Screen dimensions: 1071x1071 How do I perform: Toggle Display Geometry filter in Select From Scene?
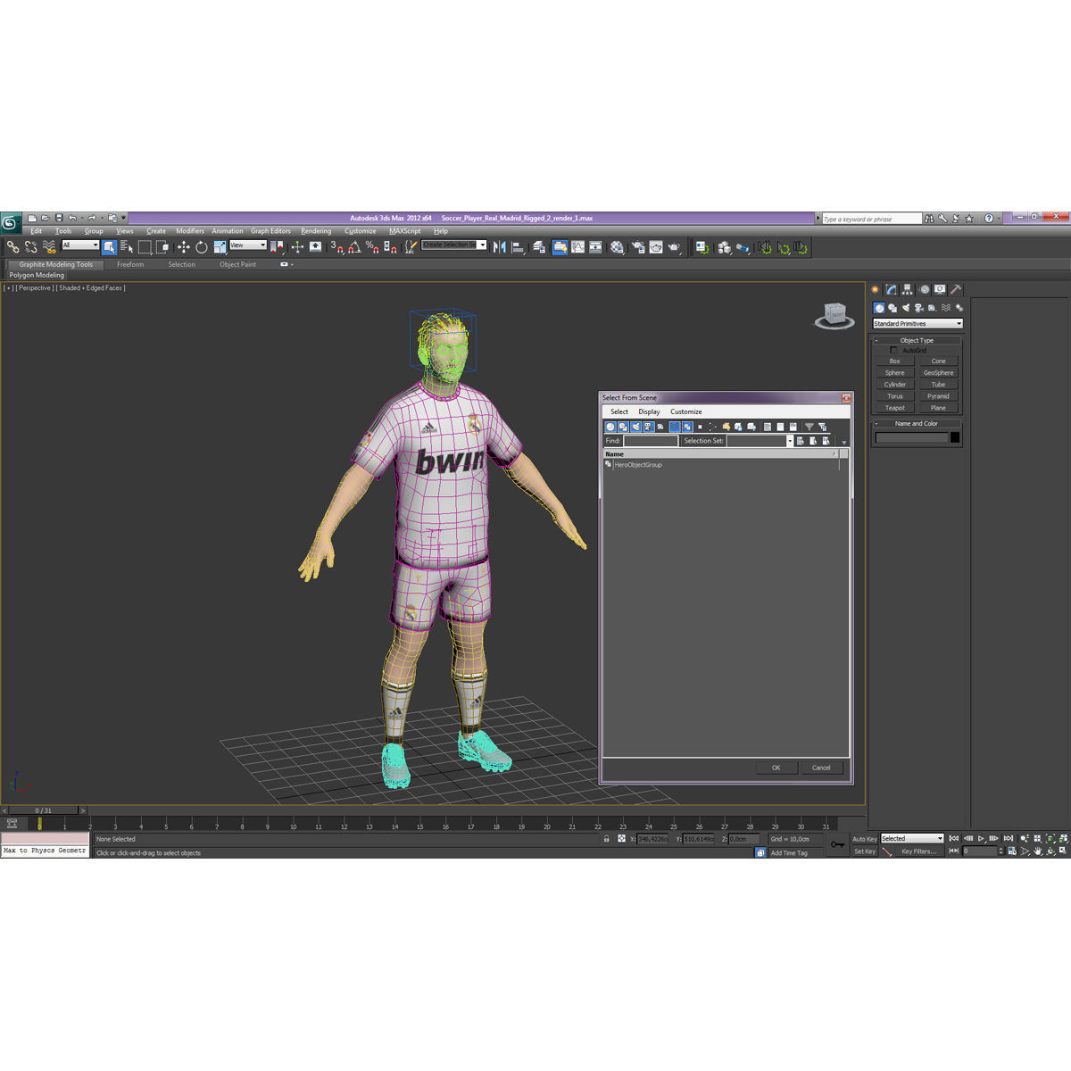(610, 427)
